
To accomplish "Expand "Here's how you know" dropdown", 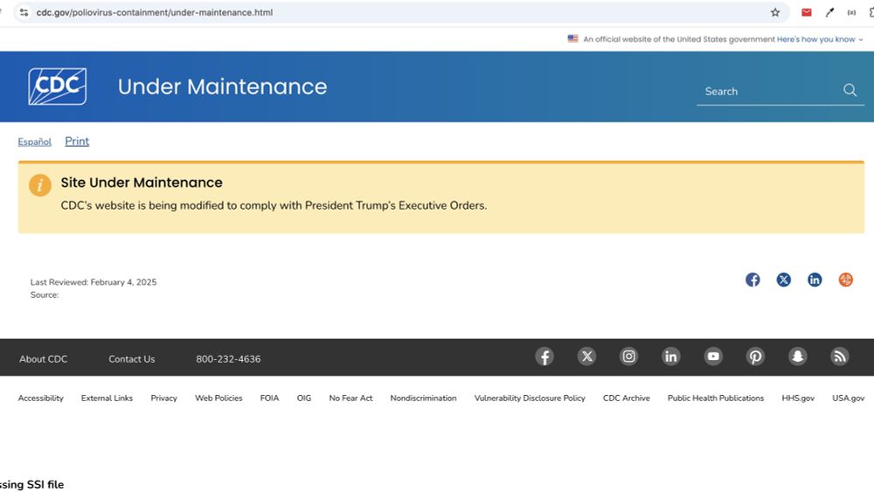I will [x=820, y=39].
